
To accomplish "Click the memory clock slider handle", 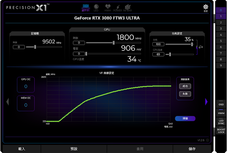I will click(35, 47).
